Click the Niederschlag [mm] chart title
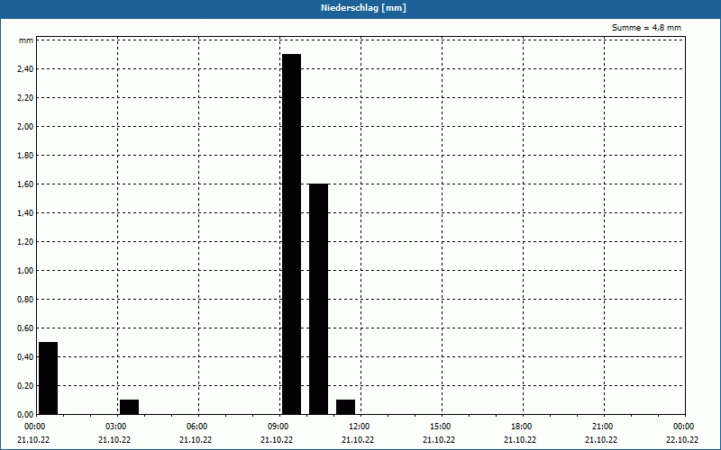Viewport: 721px width, 450px height. 363,8
